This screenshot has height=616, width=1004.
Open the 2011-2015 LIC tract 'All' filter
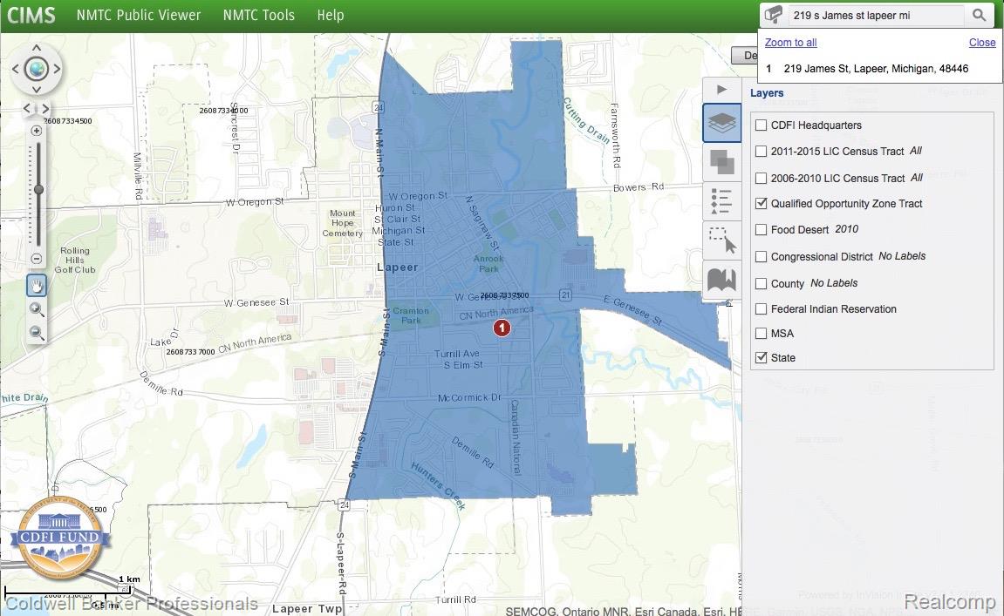coord(916,151)
